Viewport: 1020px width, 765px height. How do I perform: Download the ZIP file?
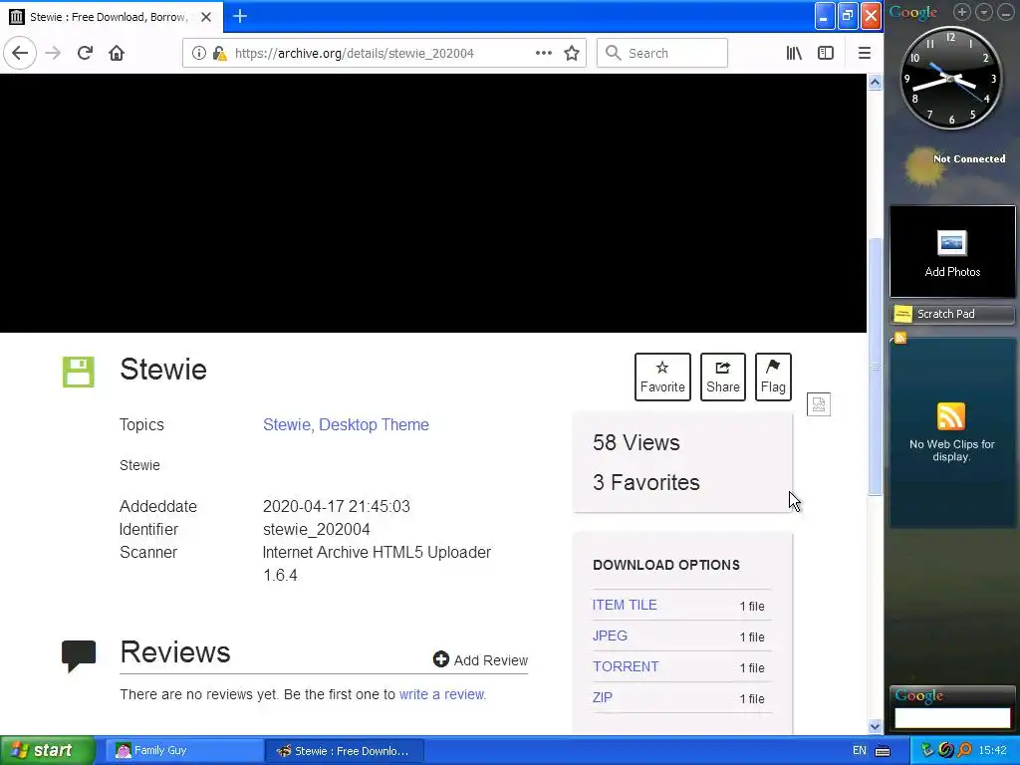(603, 697)
